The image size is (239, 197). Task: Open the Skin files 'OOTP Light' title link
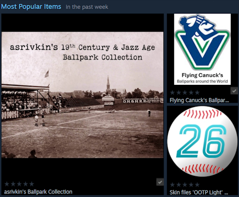(199, 192)
